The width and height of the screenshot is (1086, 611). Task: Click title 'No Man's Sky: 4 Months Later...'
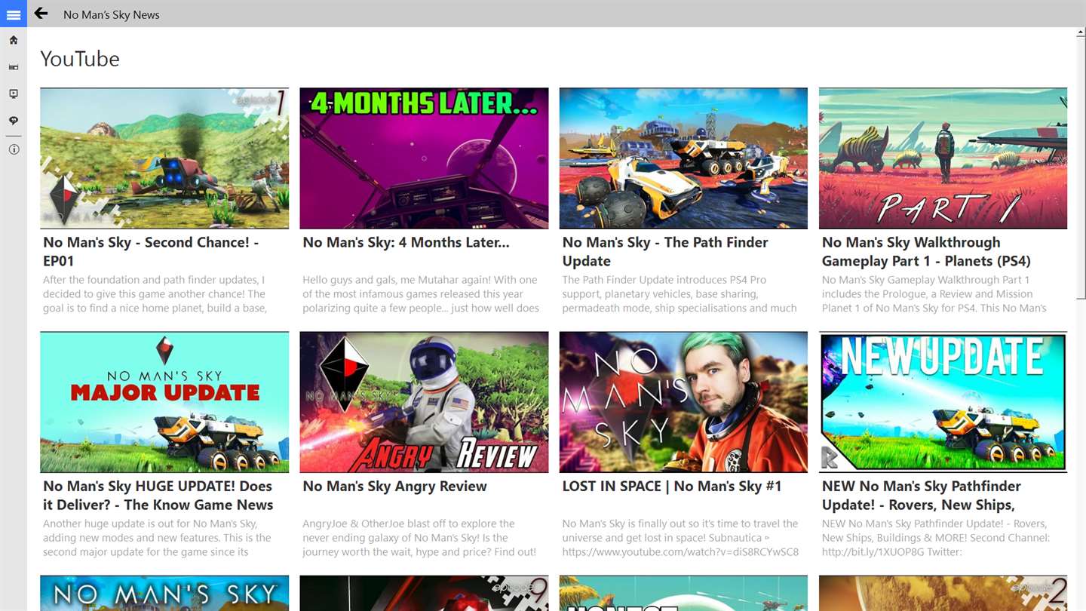[406, 242]
